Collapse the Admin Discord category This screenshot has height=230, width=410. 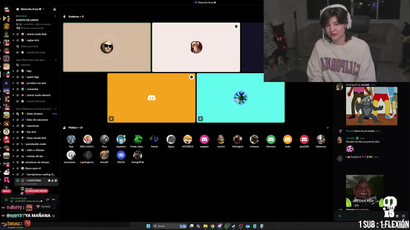click(x=31, y=60)
